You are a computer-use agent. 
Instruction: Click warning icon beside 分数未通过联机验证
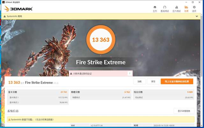pyautogui.click(x=71, y=74)
